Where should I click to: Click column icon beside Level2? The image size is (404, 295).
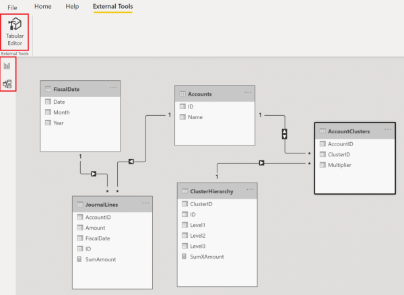184,236
